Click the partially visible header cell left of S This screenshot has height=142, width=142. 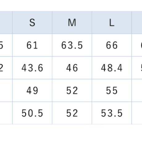6,23
